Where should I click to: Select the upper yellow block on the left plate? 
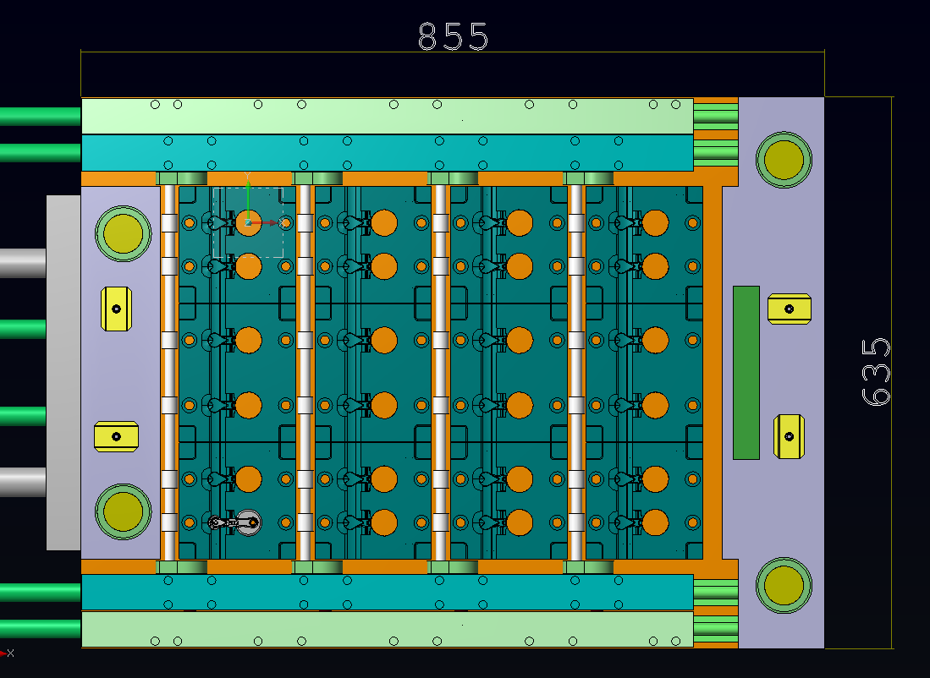[x=116, y=309]
